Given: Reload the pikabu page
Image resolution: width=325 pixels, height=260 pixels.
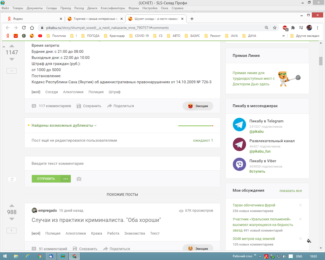Looking at the screenshot, I should (x=24, y=28).
